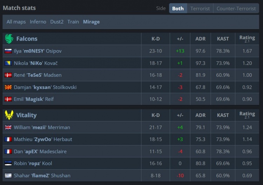Switch side filter to Counter-Terrorist
This screenshot has height=185, width=263.
coord(236,8)
